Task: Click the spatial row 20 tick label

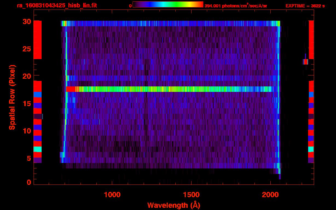Action: coord(27,76)
